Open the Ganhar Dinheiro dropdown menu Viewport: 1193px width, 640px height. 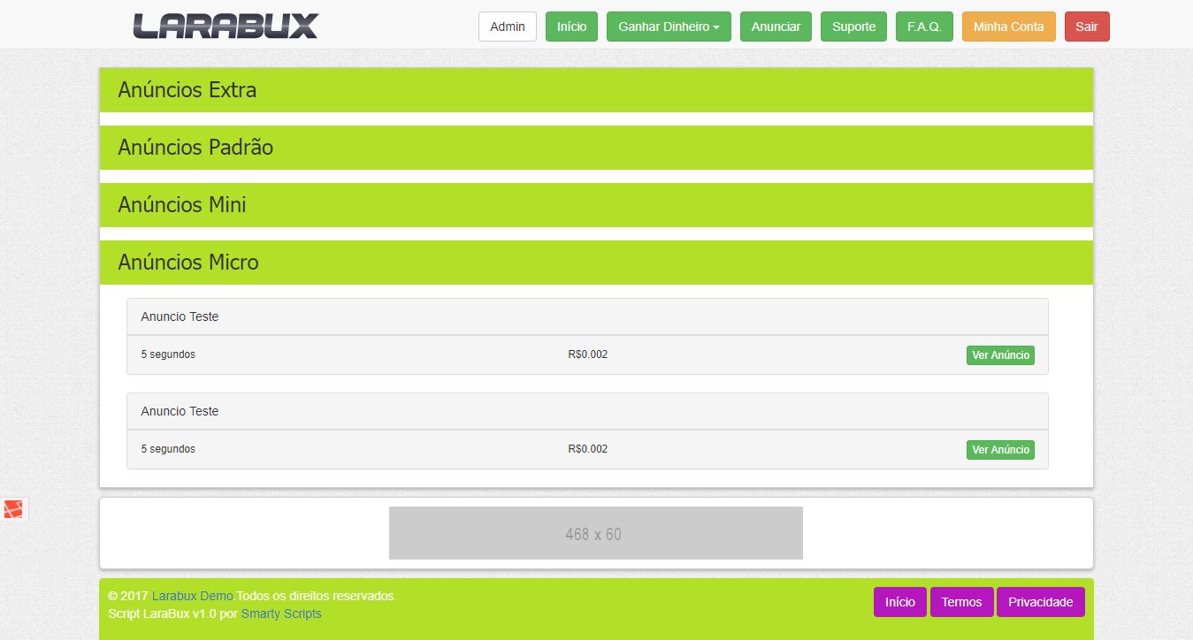669,27
